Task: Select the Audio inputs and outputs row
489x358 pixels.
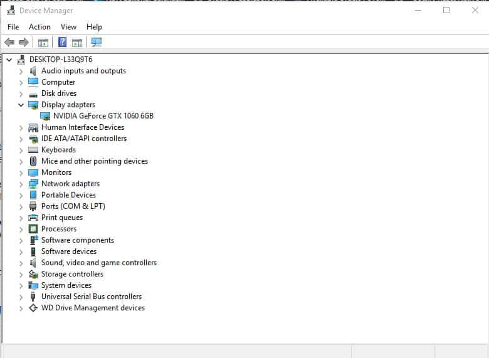Action: 83,71
